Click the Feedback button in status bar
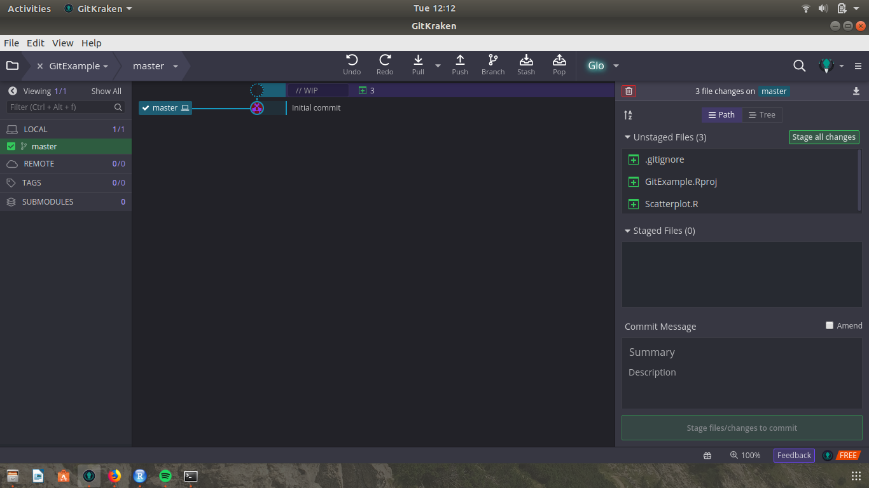Image resolution: width=869 pixels, height=488 pixels. click(794, 455)
